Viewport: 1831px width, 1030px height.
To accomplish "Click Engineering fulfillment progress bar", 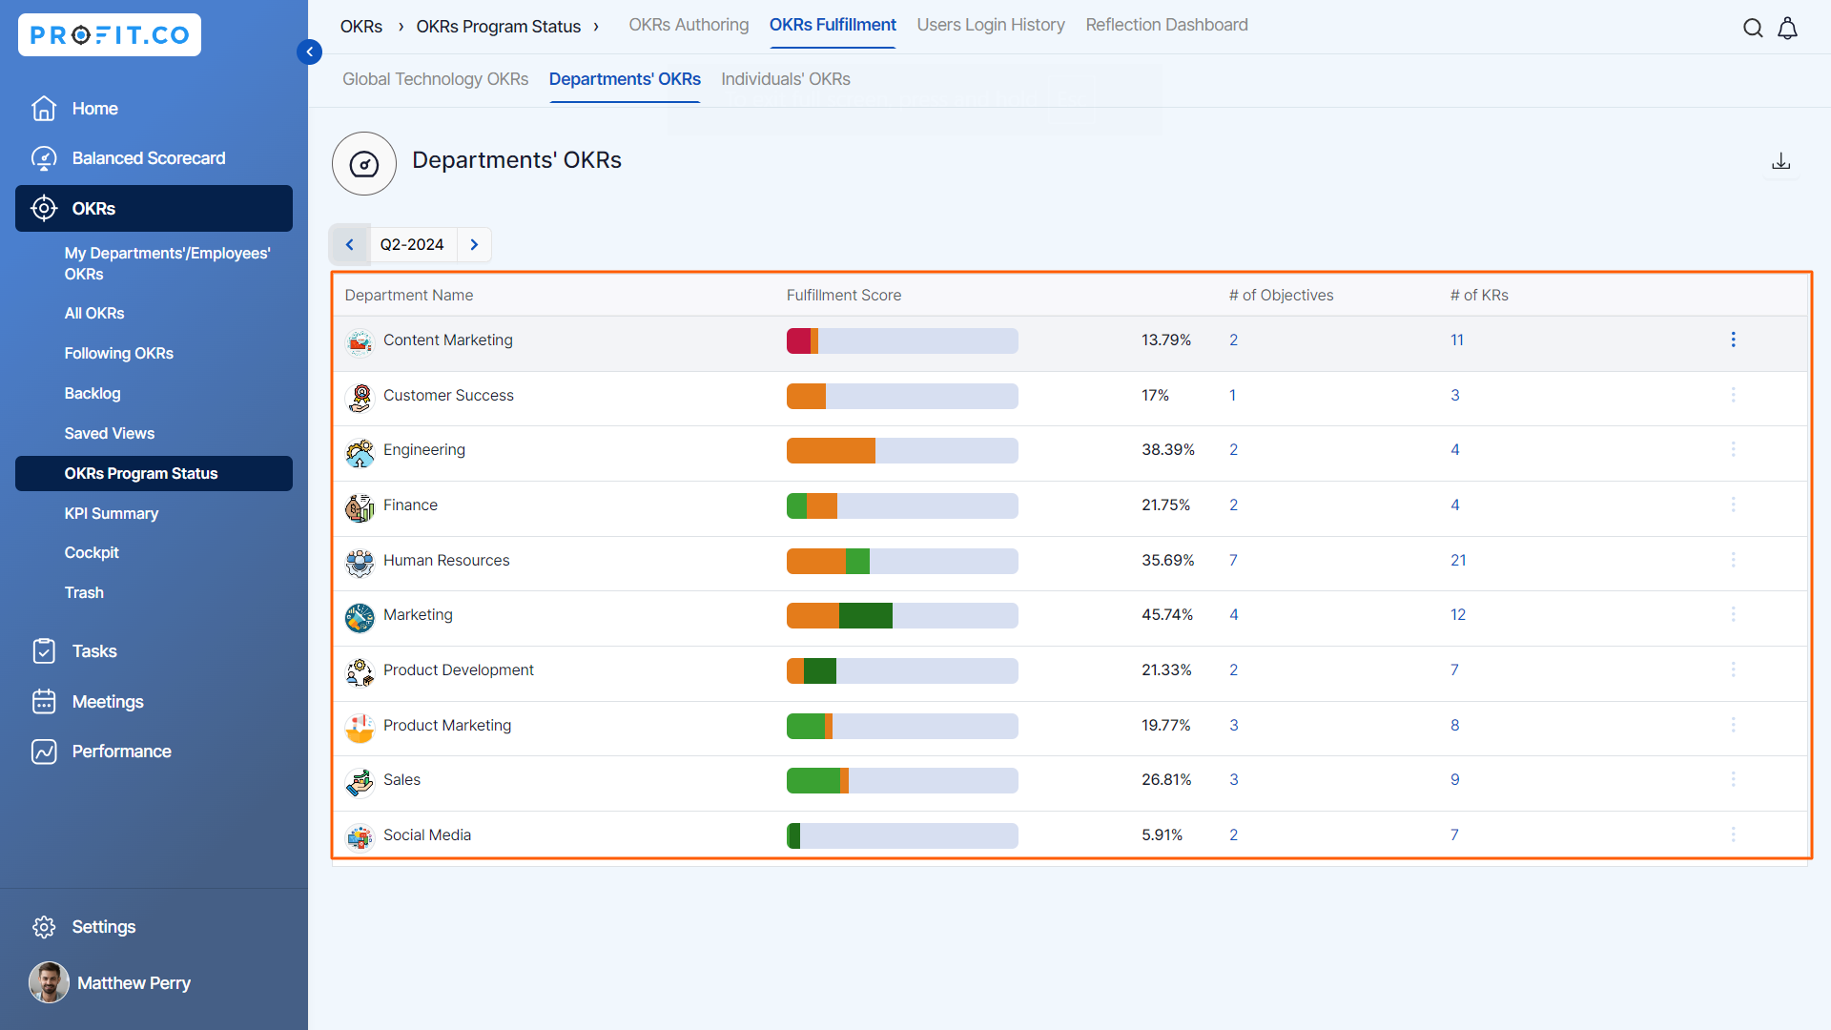I will pyautogui.click(x=901, y=450).
